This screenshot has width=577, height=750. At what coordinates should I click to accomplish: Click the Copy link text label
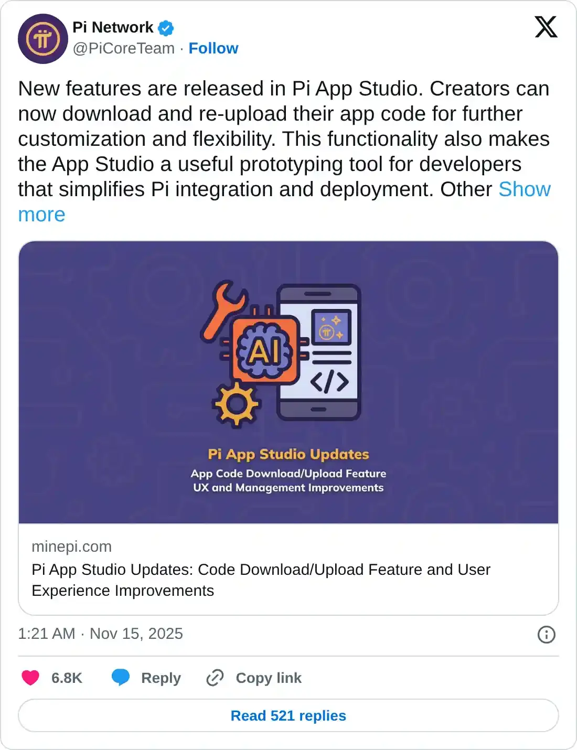tap(269, 678)
